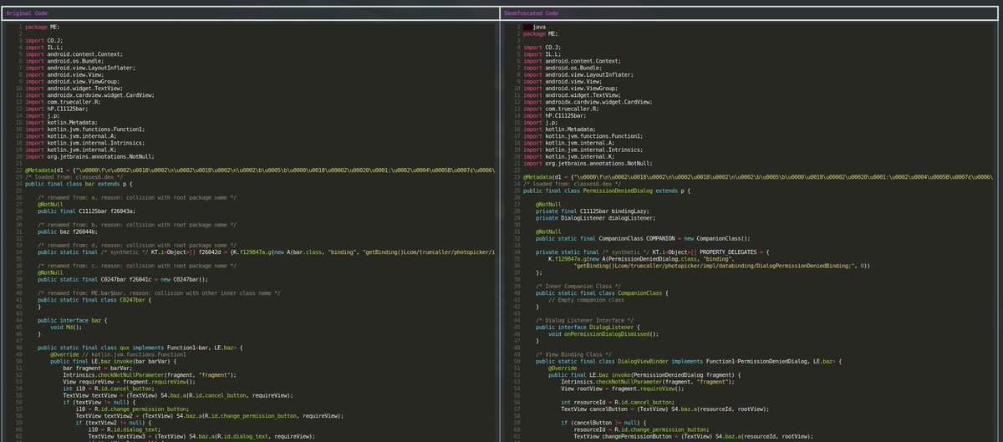Click the "renamed from: a" comment line
Viewport: 1003px width, 442px height.
pyautogui.click(x=137, y=197)
